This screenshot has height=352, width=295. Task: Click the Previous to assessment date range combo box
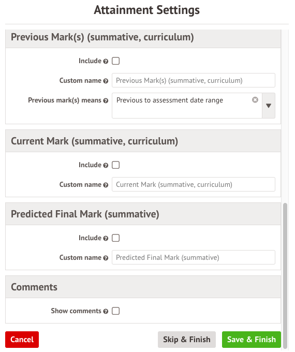coord(187,106)
